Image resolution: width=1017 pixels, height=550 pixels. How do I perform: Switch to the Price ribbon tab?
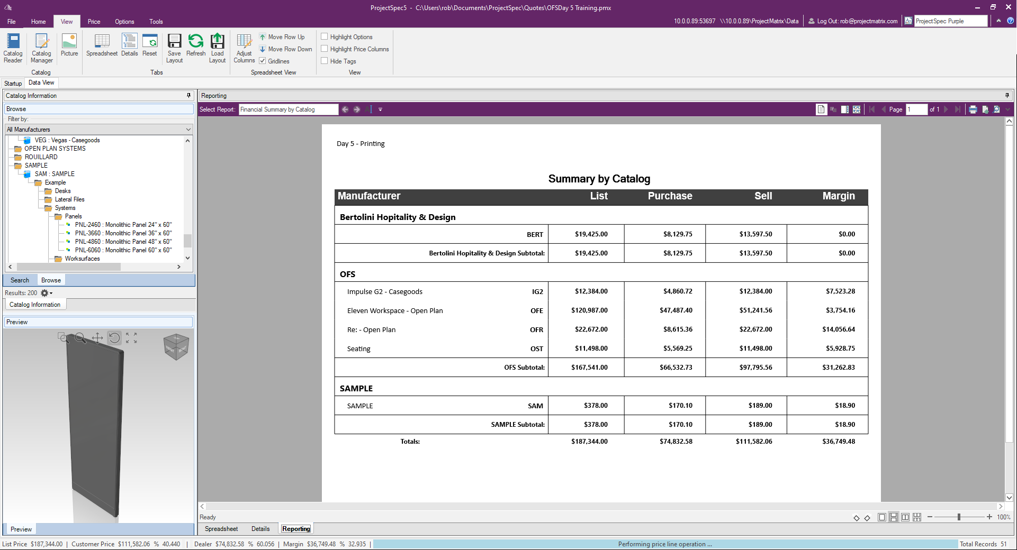click(94, 22)
